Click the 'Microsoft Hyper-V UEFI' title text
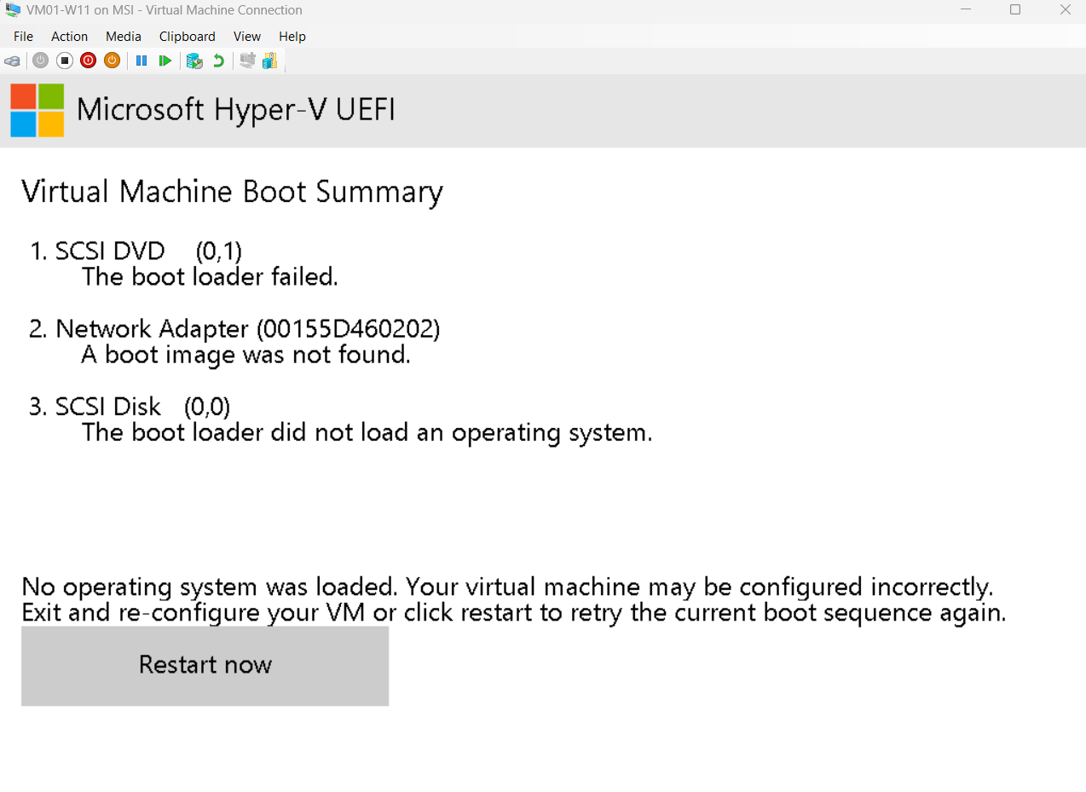The image size is (1086, 792). tap(236, 110)
